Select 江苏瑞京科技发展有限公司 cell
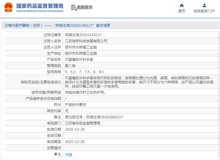The image size is (220, 160). point(86,41)
